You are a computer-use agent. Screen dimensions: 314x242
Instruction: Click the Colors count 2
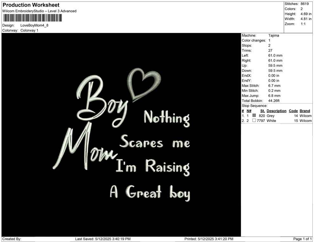302,9
